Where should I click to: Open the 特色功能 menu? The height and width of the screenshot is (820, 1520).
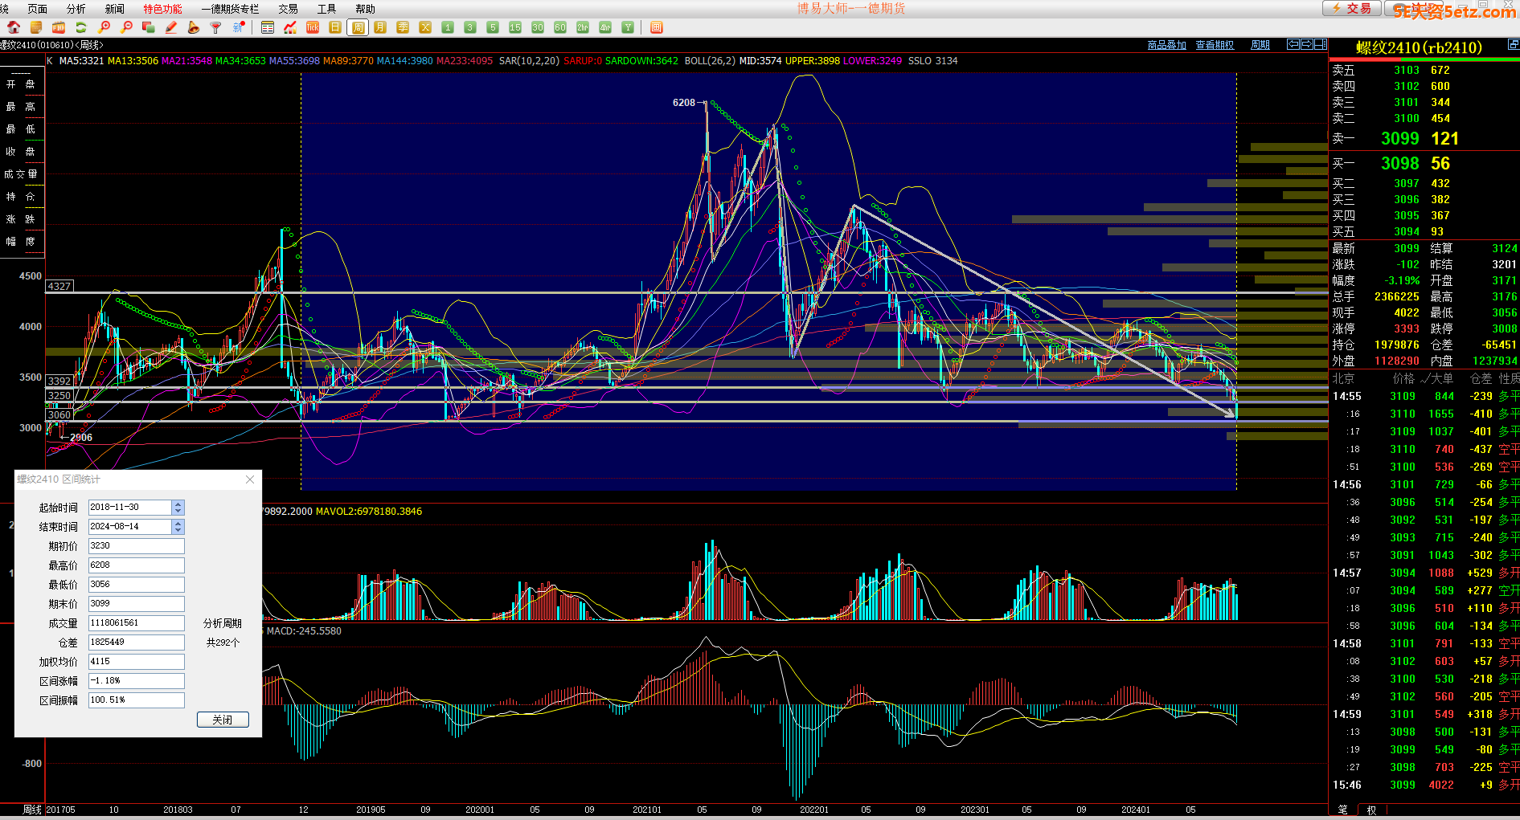[162, 9]
